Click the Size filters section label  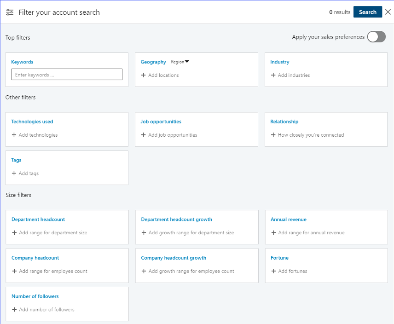click(x=18, y=195)
